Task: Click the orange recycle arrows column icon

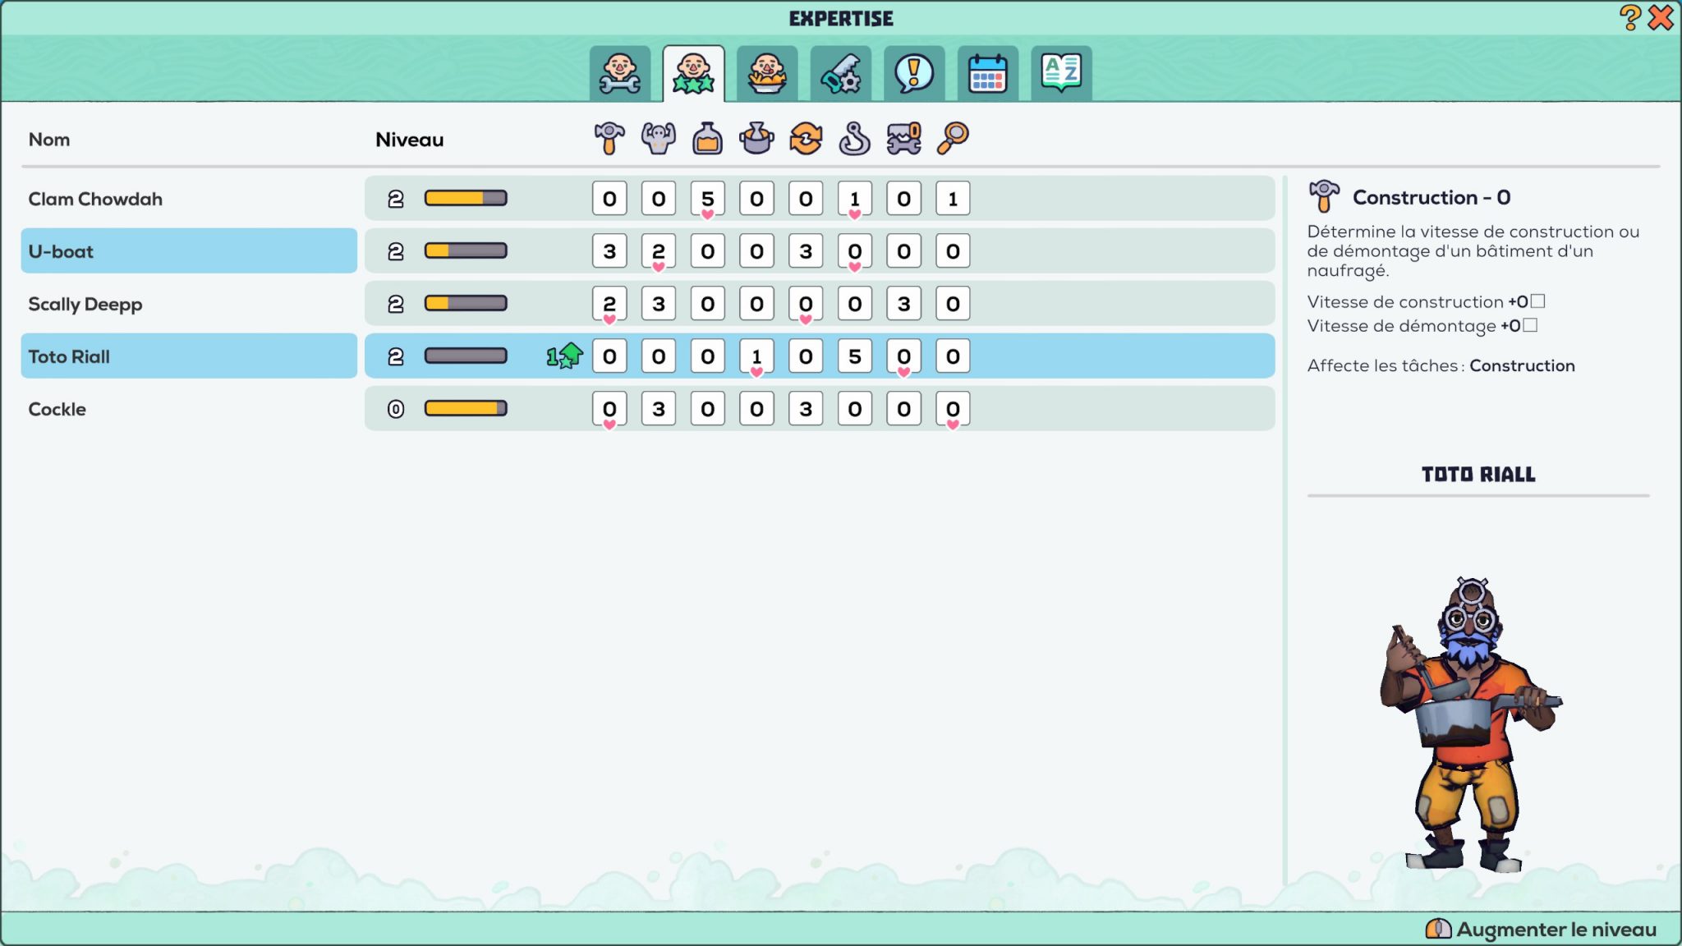Action: coord(806,139)
